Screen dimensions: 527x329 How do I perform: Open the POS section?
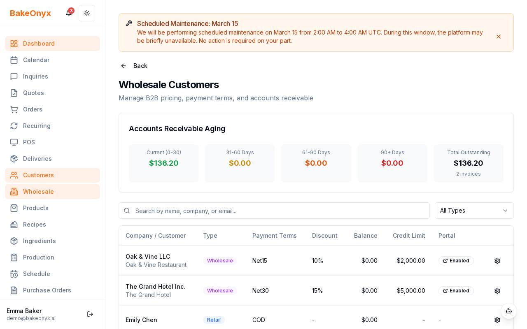29,142
